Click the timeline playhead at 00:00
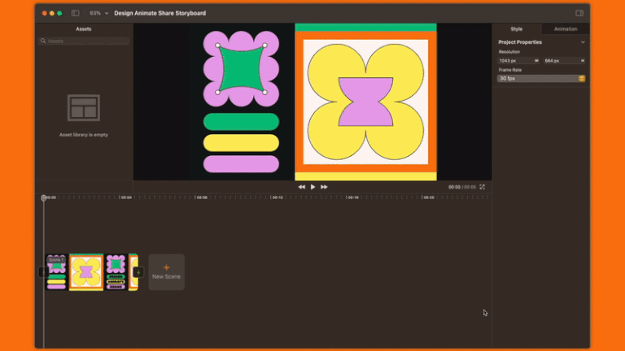Screen dimensions: 625x351 43,197
